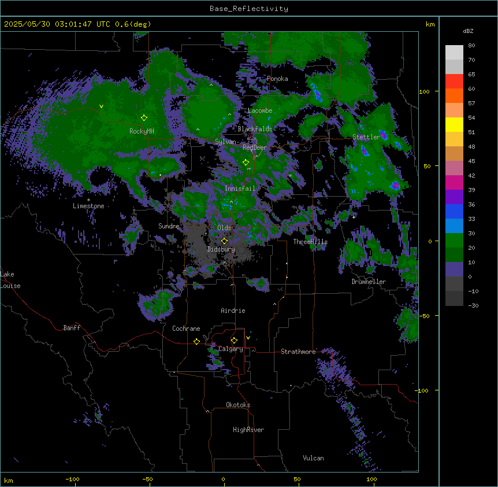Click the yellow diamond marker under Cochrane

pyautogui.click(x=196, y=341)
